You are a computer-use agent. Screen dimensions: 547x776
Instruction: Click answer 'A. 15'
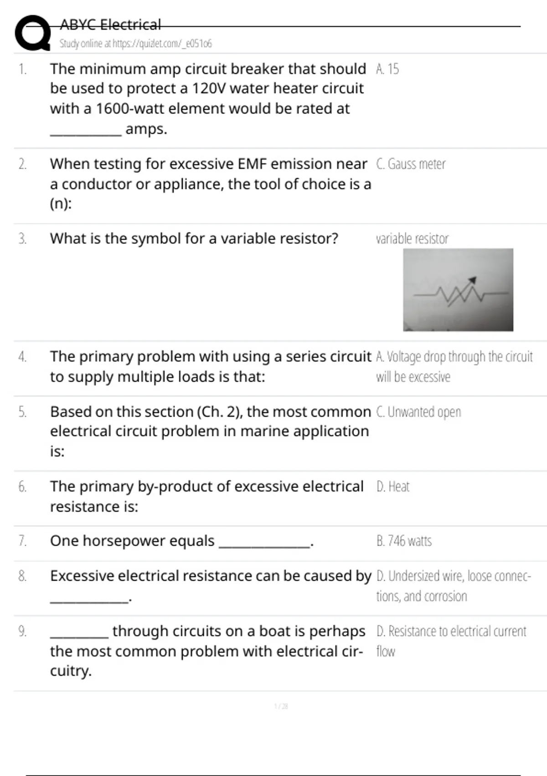pyautogui.click(x=387, y=69)
